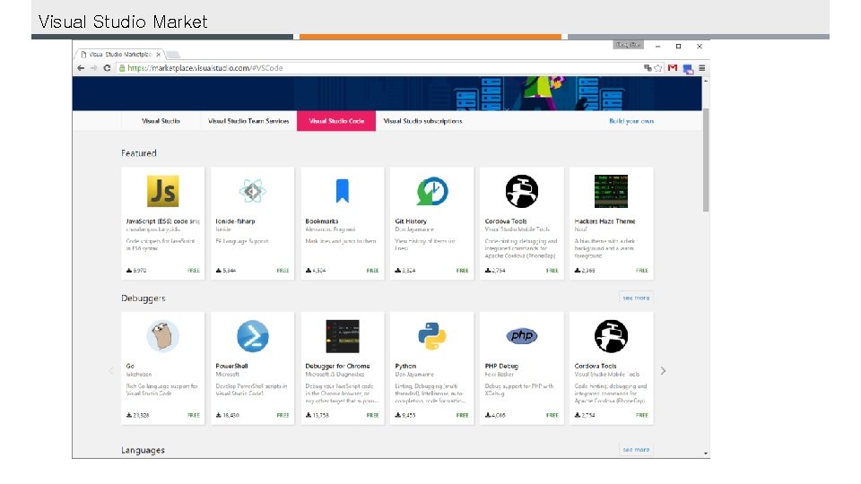Select the Visual Studio Marketplace browser tab
The height and width of the screenshot is (484, 861).
pos(119,55)
